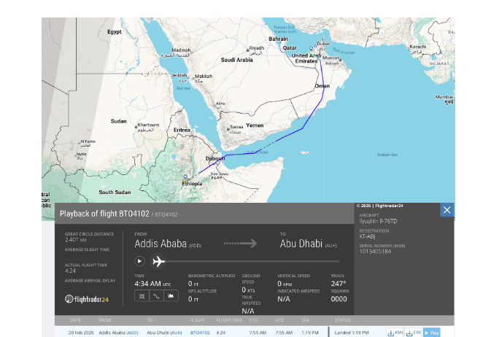
Task: Click the STD column header
Action: point(253,320)
